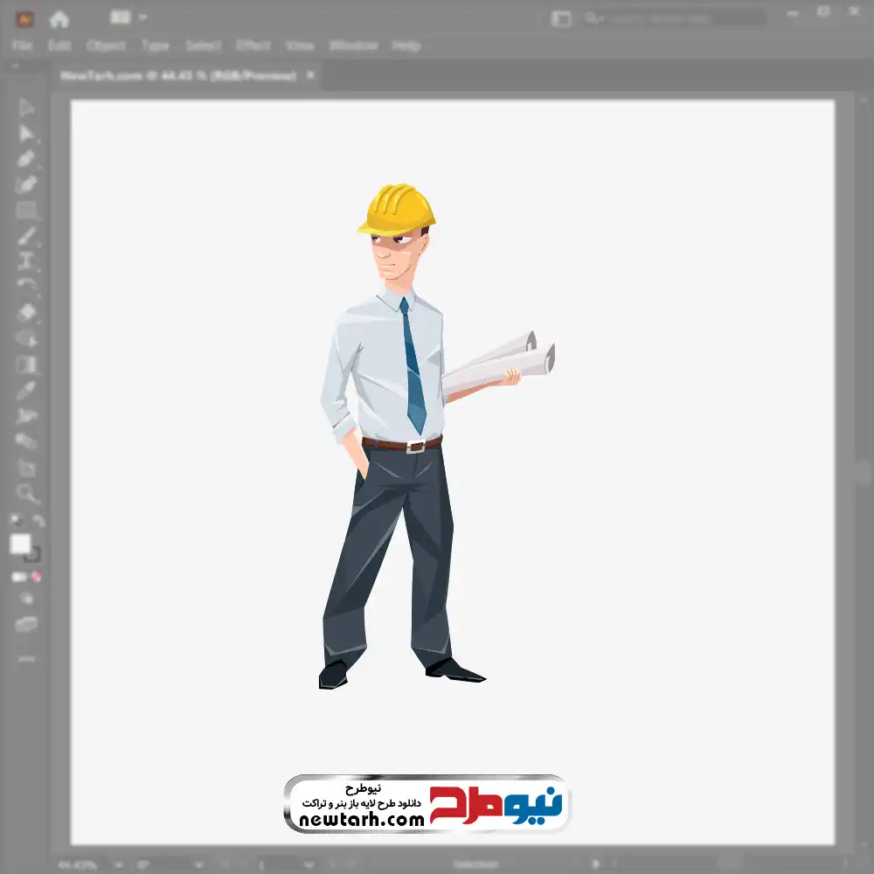Open the Effect menu
This screenshot has height=874, width=874.
click(253, 45)
